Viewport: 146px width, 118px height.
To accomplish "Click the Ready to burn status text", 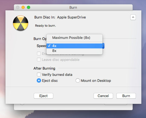I will point(45,26).
